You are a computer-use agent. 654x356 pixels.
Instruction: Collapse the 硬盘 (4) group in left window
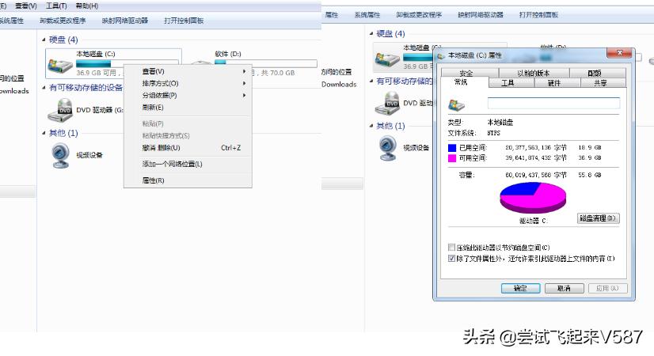[44, 40]
